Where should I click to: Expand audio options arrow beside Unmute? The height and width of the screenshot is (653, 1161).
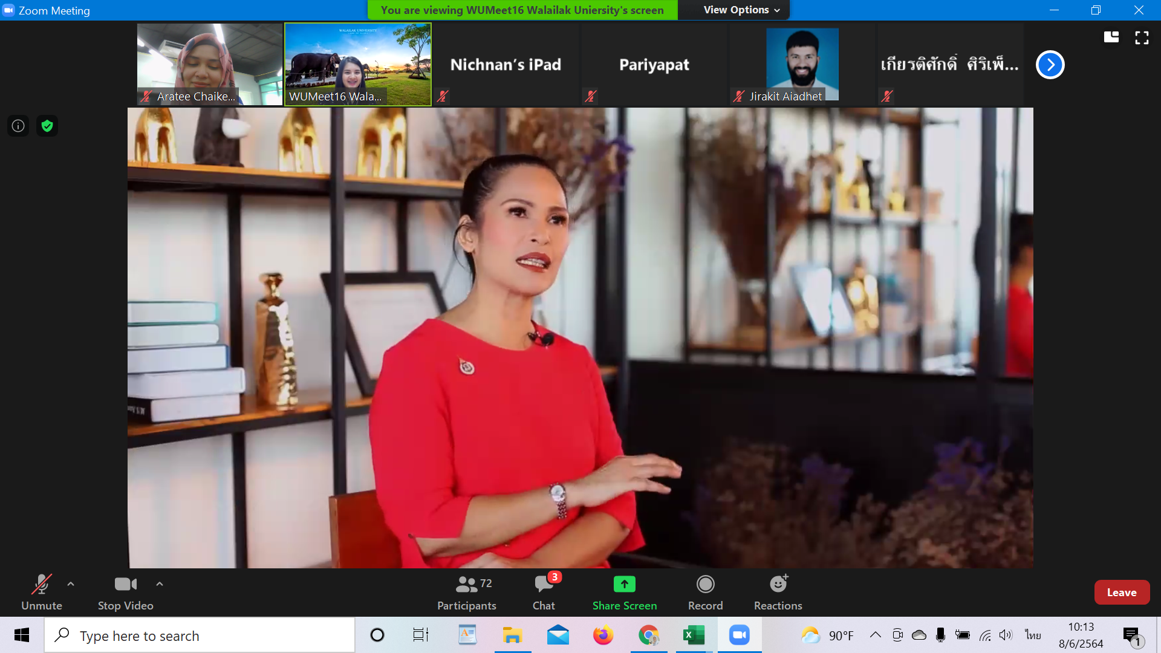pos(71,584)
